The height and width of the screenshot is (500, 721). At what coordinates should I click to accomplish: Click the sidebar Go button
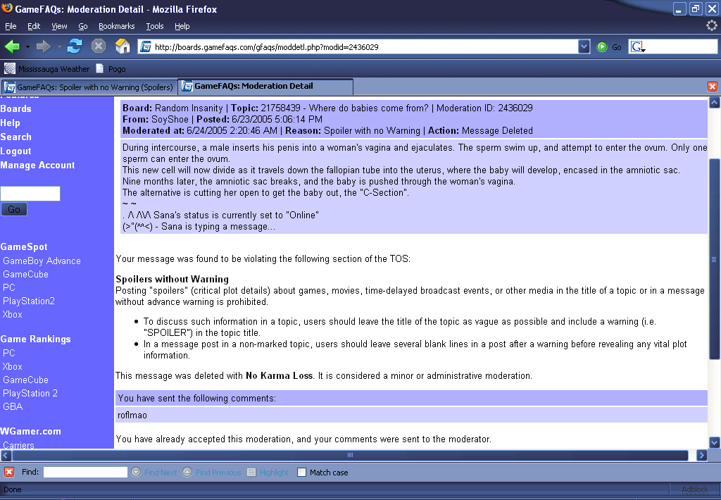pyautogui.click(x=14, y=209)
